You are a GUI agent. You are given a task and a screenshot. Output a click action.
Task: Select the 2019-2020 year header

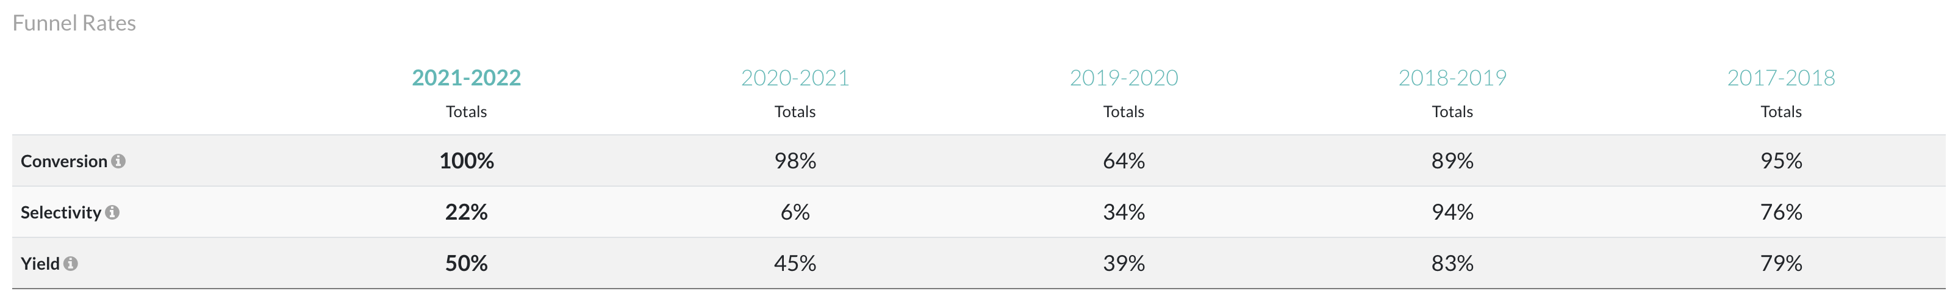pos(1124,77)
